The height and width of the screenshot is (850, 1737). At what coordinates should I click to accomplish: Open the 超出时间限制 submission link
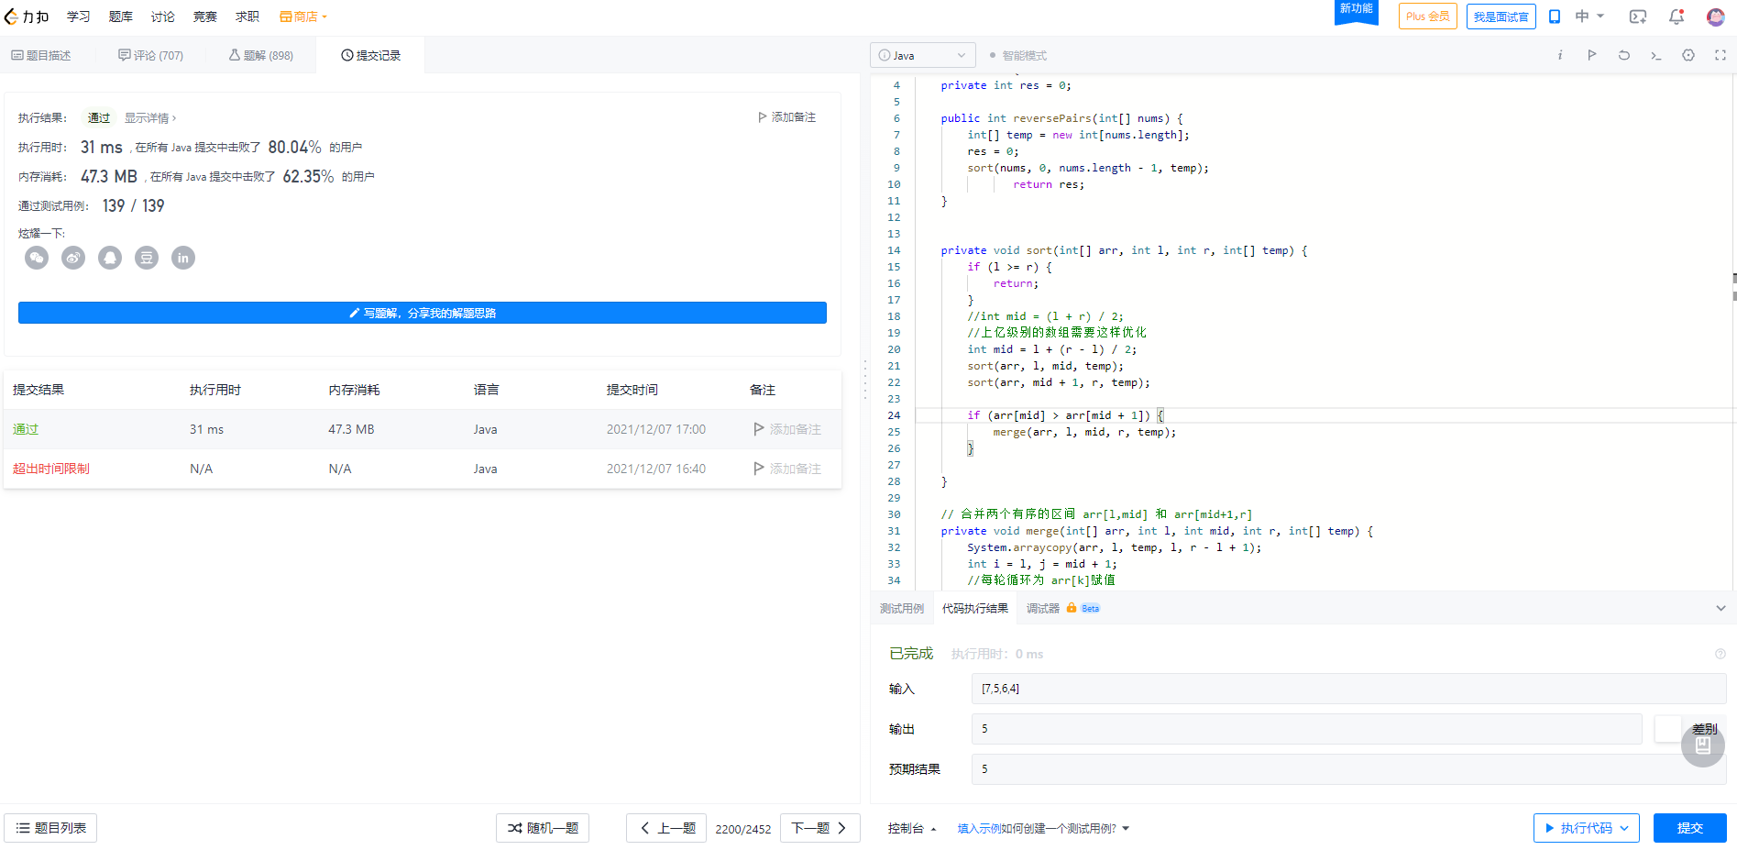[51, 469]
